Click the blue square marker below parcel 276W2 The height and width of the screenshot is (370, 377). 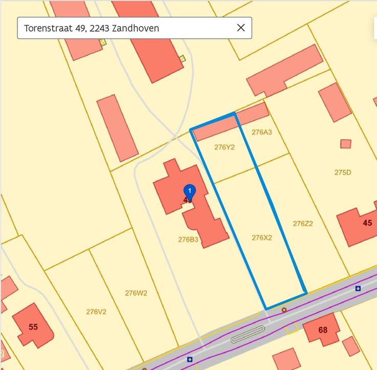190,359
